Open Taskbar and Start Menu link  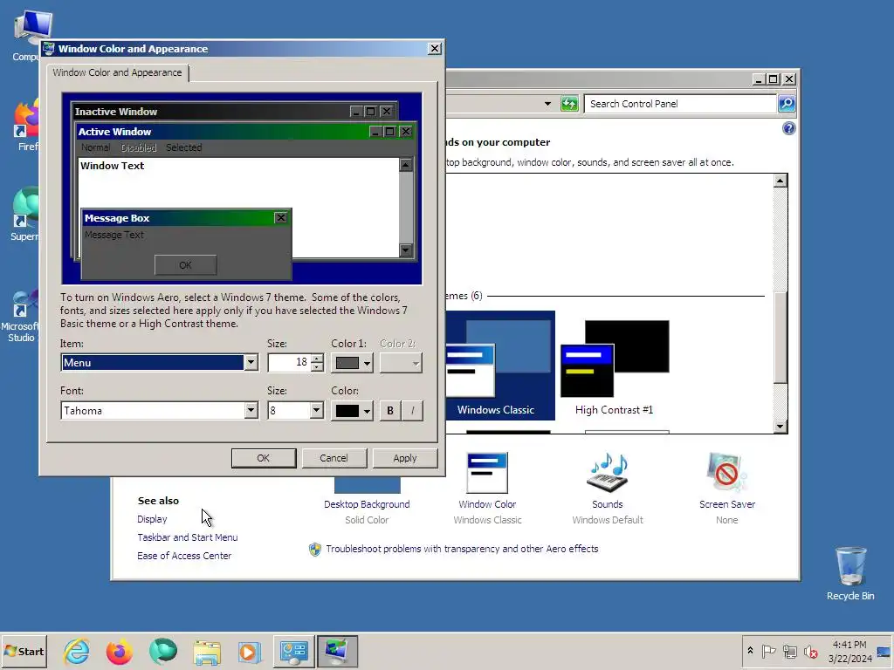(188, 537)
